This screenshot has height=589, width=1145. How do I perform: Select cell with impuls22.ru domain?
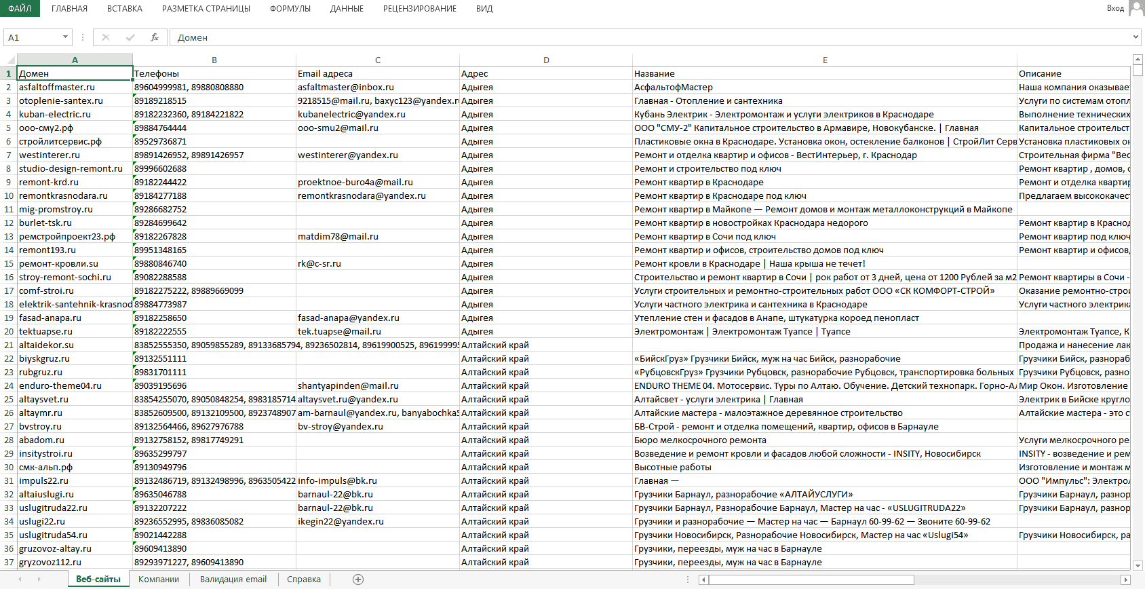click(75, 480)
